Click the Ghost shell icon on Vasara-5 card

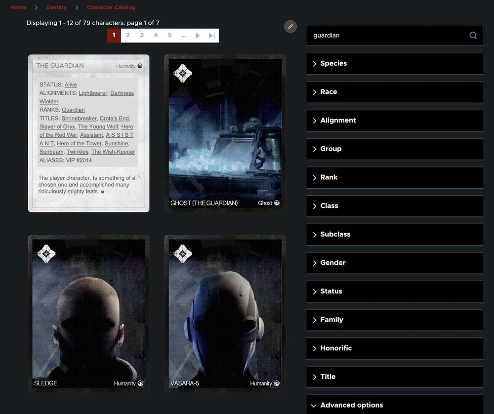pos(183,253)
